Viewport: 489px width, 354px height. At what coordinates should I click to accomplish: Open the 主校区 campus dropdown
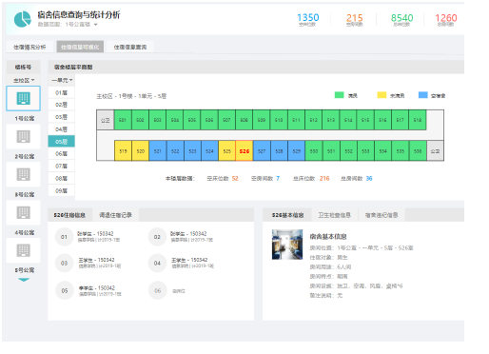[x=24, y=80]
